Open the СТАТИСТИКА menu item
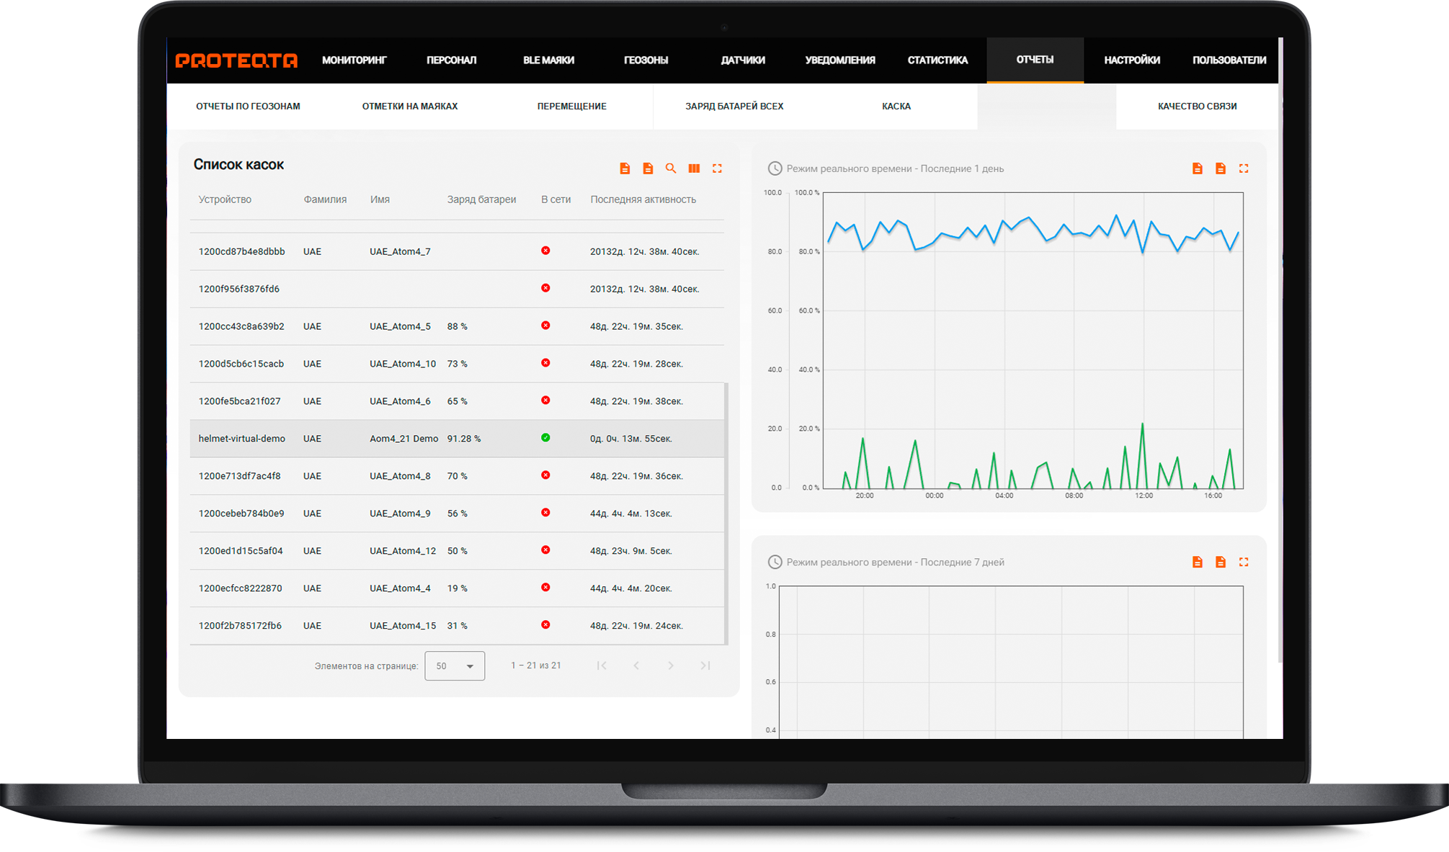Viewport: 1449px width, 852px height. [937, 60]
